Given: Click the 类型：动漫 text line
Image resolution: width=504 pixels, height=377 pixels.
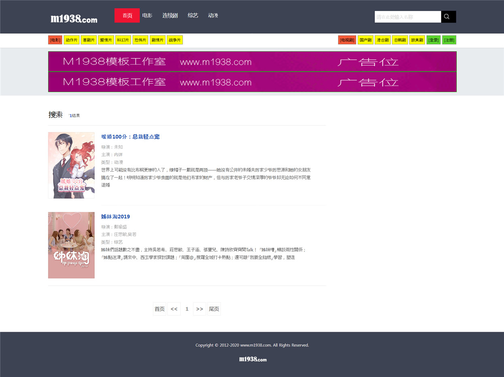Looking at the screenshot, I should click(x=112, y=162).
